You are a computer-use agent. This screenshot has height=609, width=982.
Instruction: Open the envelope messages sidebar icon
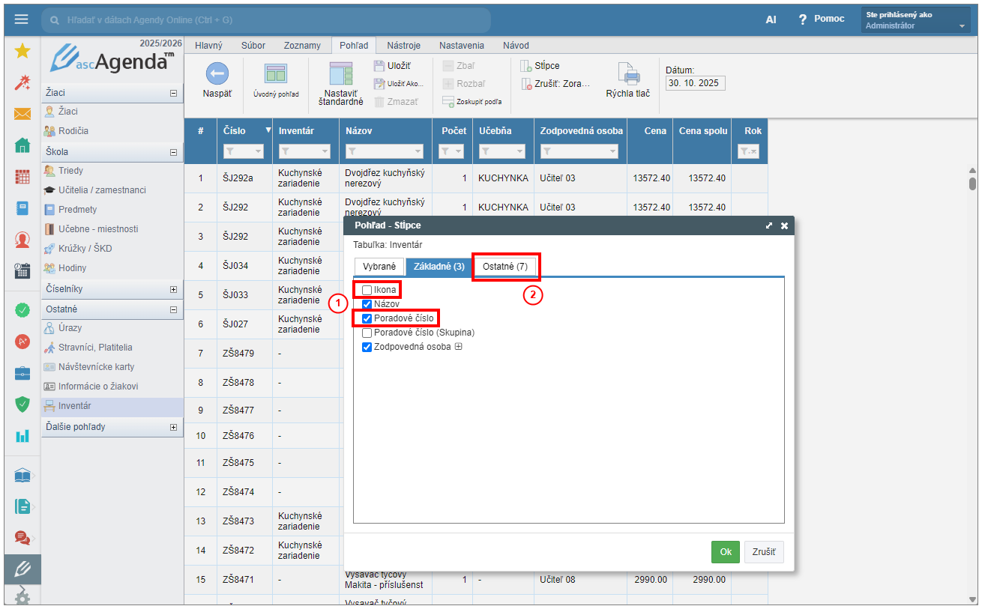coord(22,114)
